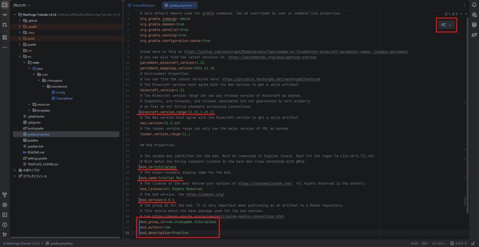Click the CRLF line separator indicator
The height and width of the screenshot is (247, 479).
coord(424,243)
